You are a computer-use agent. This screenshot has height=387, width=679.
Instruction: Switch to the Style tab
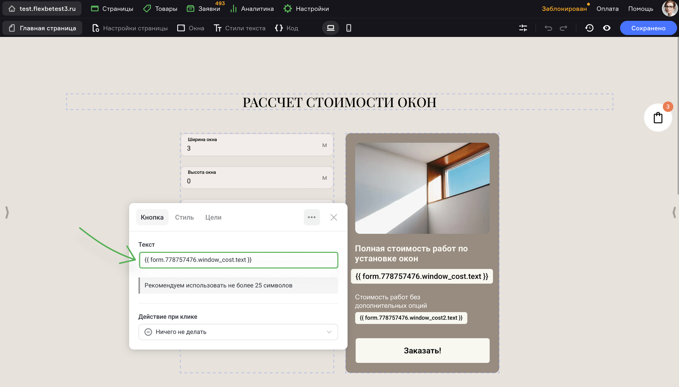click(184, 217)
